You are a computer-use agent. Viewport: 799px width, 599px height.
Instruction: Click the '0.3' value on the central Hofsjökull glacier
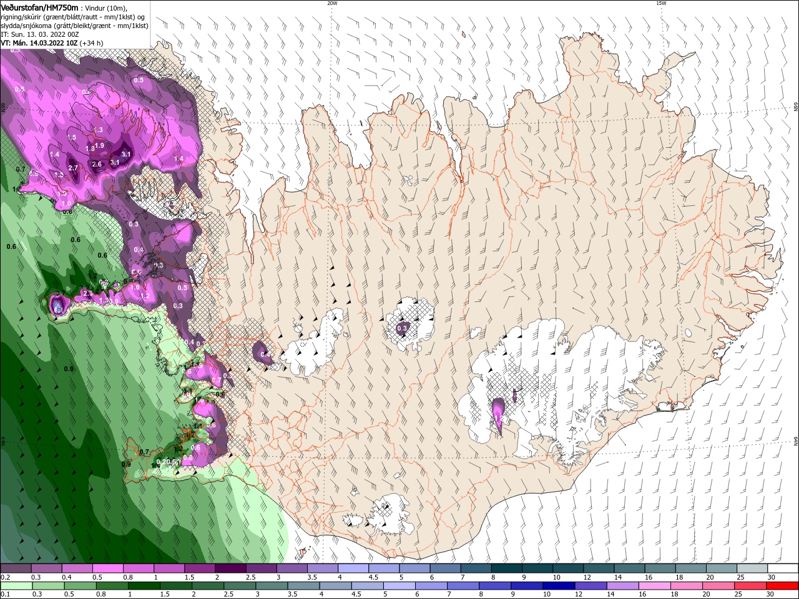(x=402, y=328)
